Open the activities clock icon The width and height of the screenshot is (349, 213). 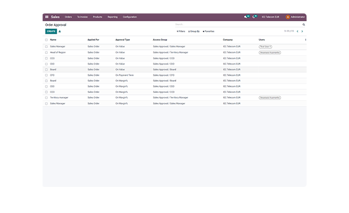pos(254,17)
